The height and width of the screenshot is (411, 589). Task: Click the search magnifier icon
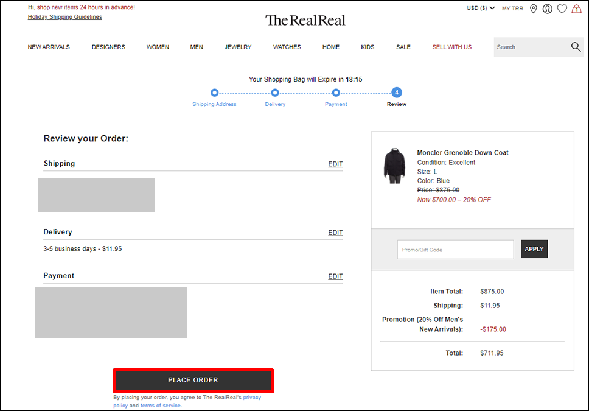[576, 47]
